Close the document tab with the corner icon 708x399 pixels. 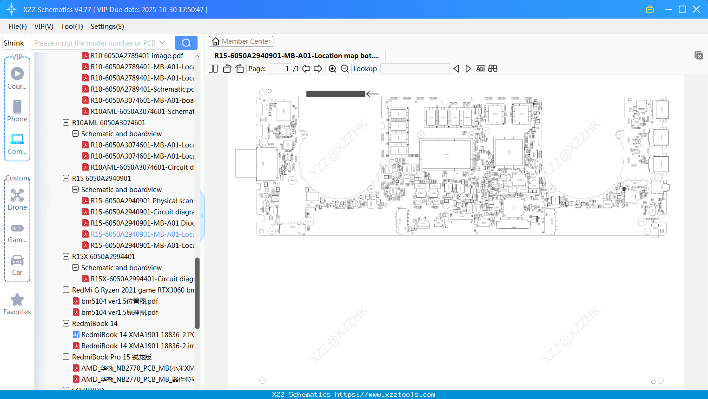[699, 55]
